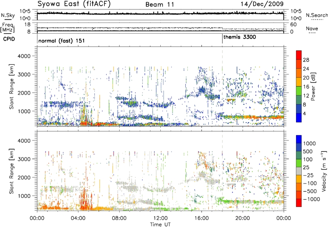Click the '28' tick on the Power scale
The image size is (328, 227).
pos(306,60)
